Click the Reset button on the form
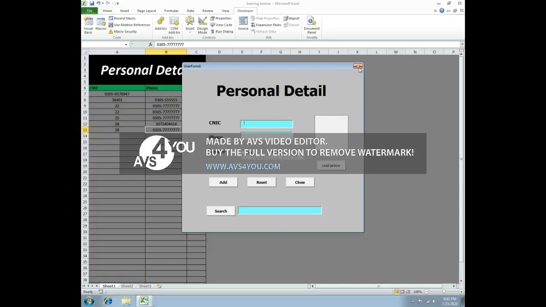The height and width of the screenshot is (307, 546). 261,182
